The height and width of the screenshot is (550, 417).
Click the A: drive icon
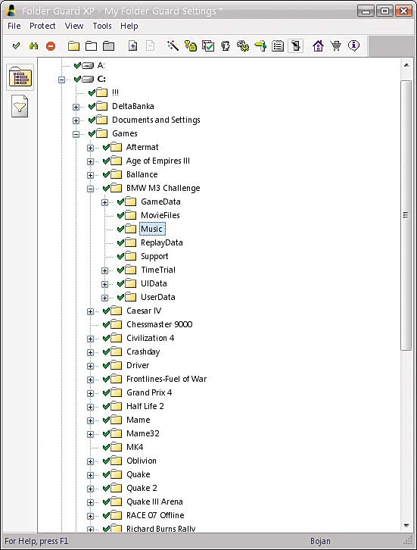[88, 66]
